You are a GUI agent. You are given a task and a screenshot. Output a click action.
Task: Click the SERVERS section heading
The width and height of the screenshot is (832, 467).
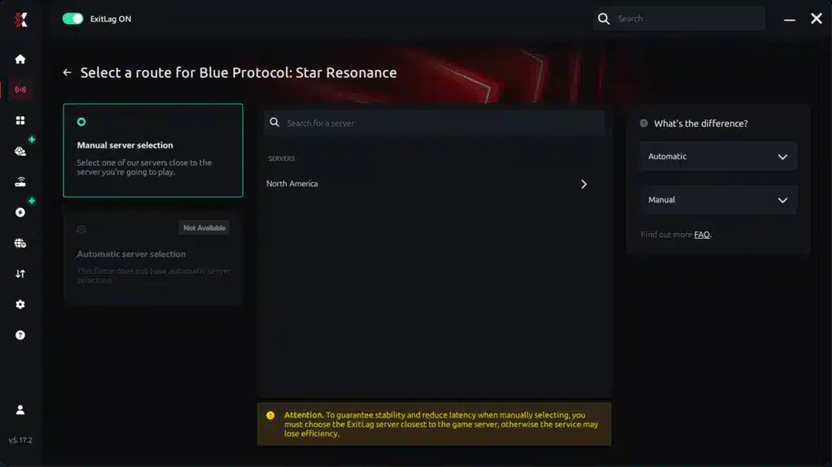tap(281, 158)
